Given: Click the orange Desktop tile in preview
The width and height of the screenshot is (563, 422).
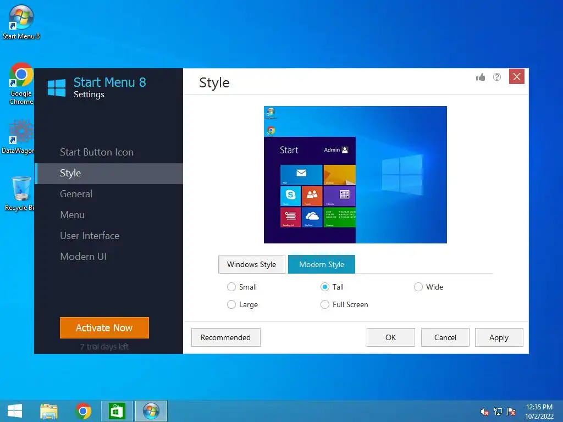Looking at the screenshot, I should 340,175.
